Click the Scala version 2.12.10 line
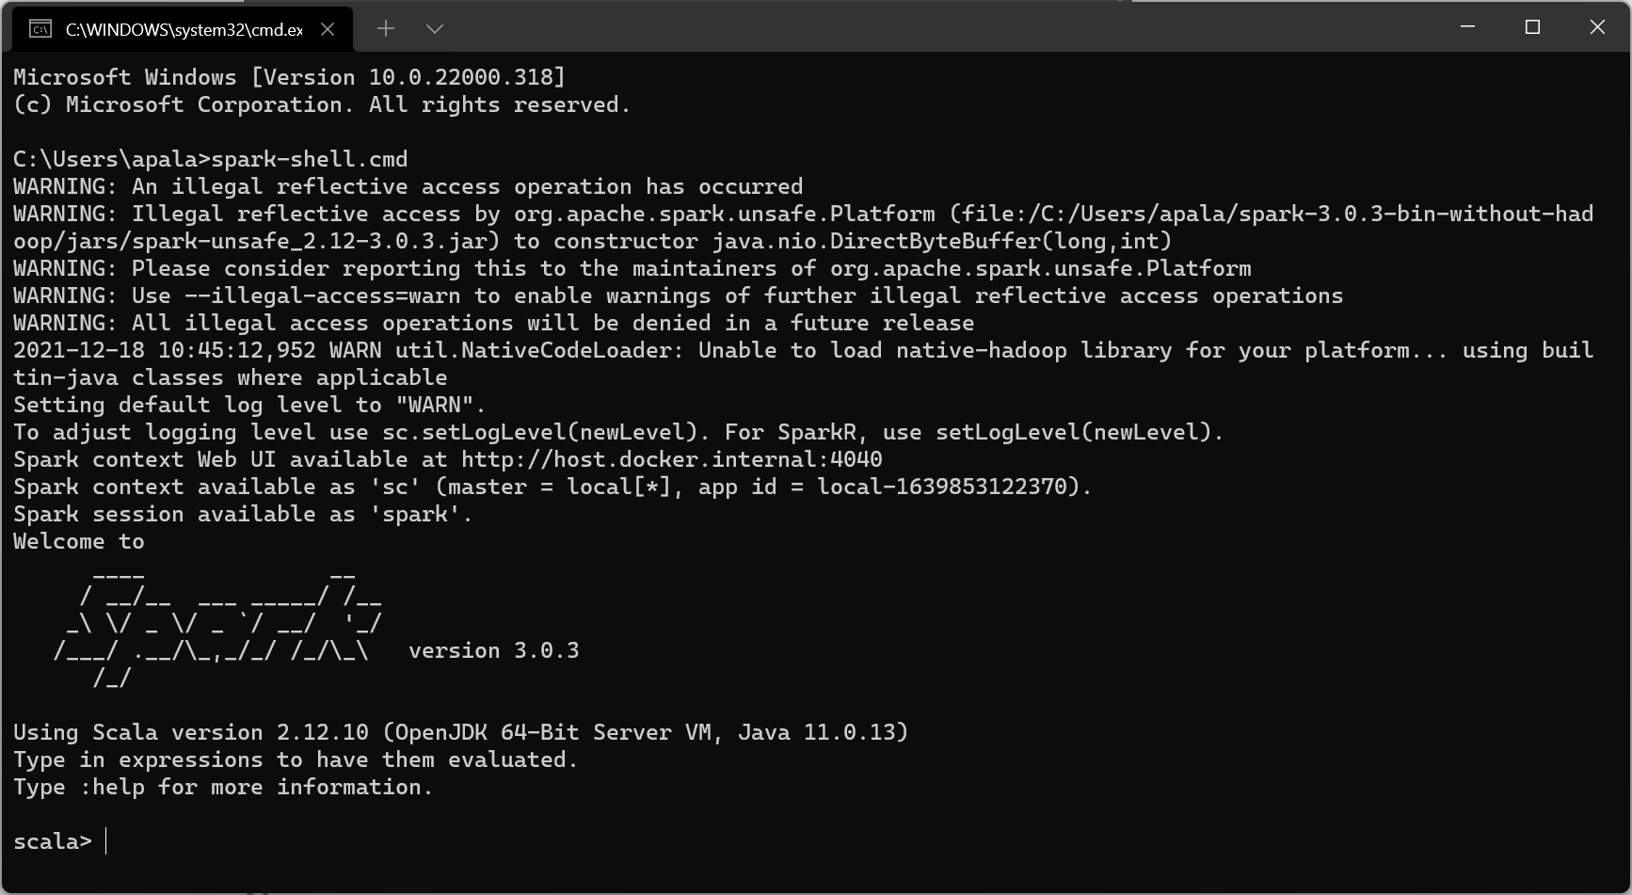 (x=459, y=731)
